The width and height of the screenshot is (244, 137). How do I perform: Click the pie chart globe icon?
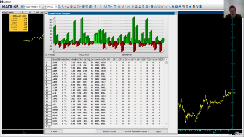71,7
